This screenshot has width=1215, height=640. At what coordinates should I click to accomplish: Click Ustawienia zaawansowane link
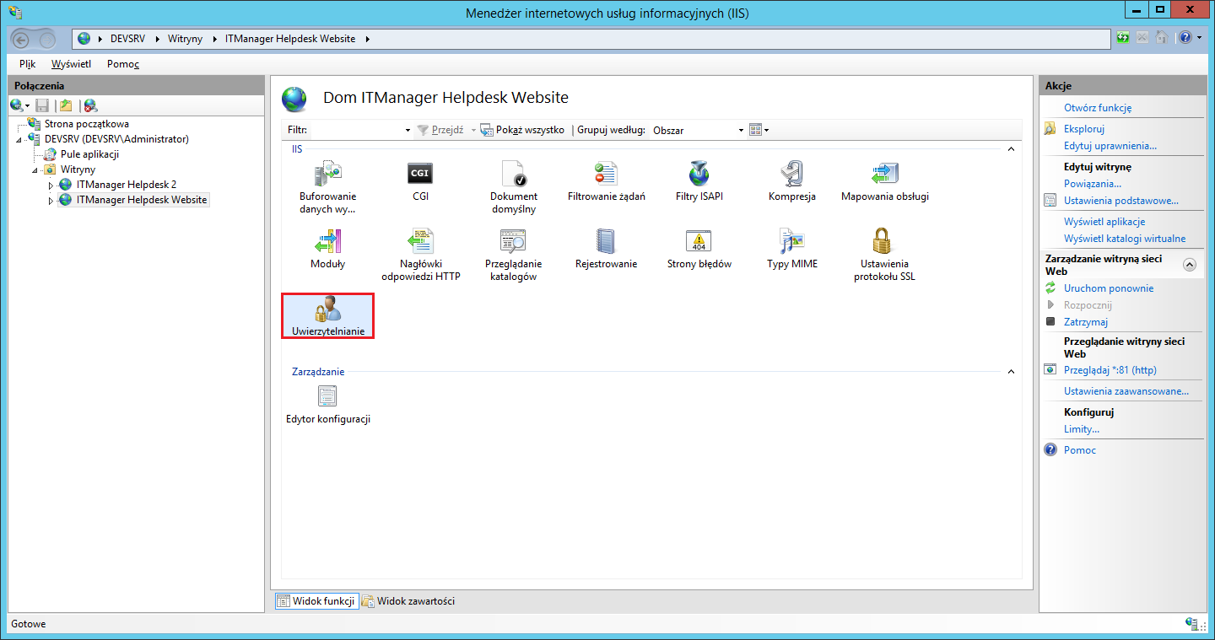tap(1126, 391)
